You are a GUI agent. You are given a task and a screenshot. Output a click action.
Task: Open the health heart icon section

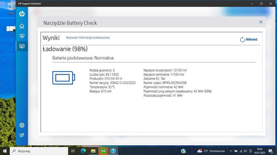coord(22,36)
